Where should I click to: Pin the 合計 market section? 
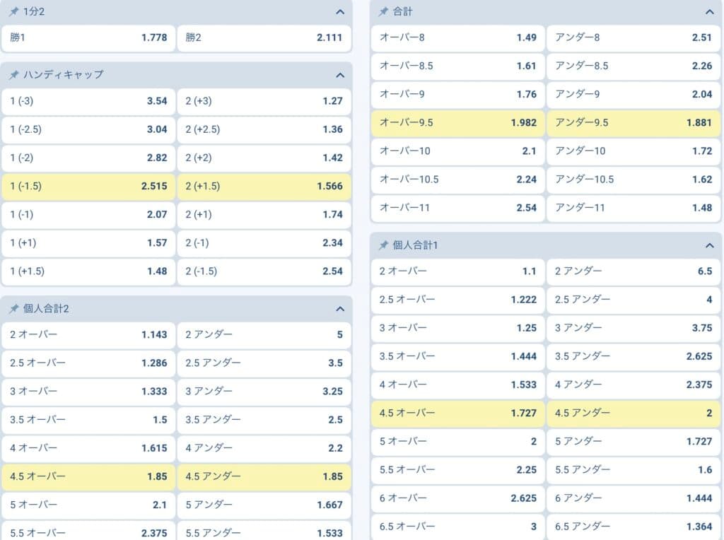pyautogui.click(x=384, y=11)
